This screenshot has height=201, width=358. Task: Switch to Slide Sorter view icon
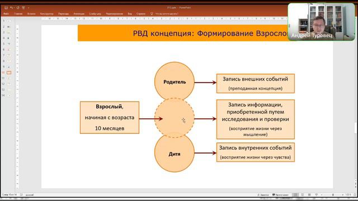point(302,195)
